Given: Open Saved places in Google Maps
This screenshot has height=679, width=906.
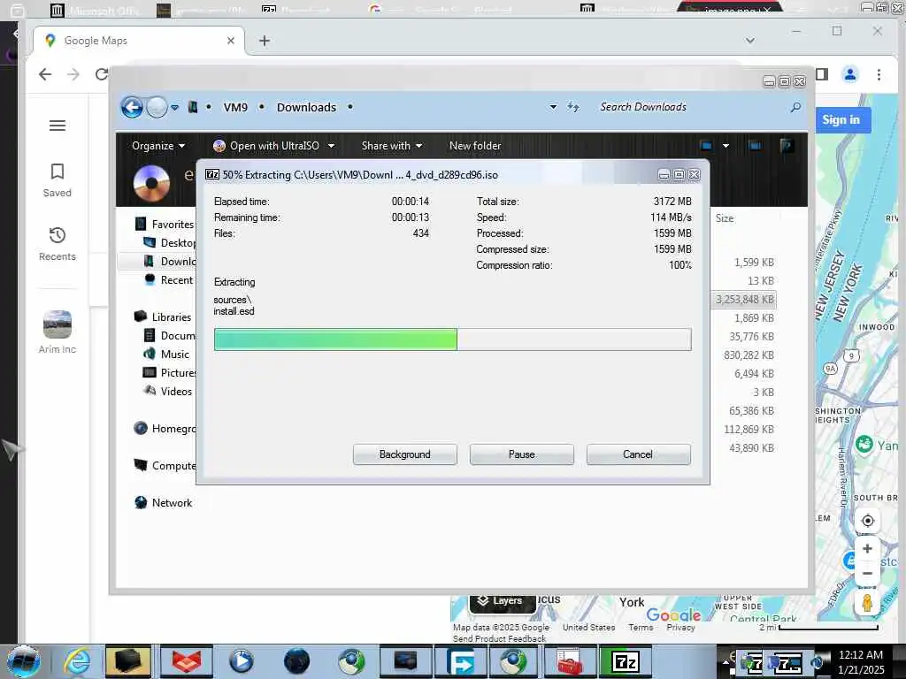Looking at the screenshot, I should pos(58,180).
